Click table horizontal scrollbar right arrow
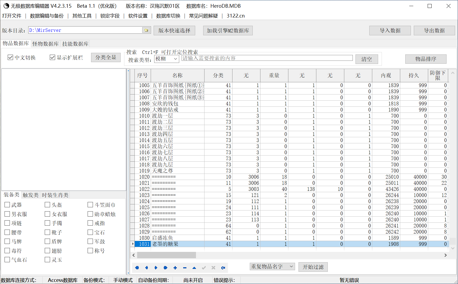 pyautogui.click(x=445, y=255)
